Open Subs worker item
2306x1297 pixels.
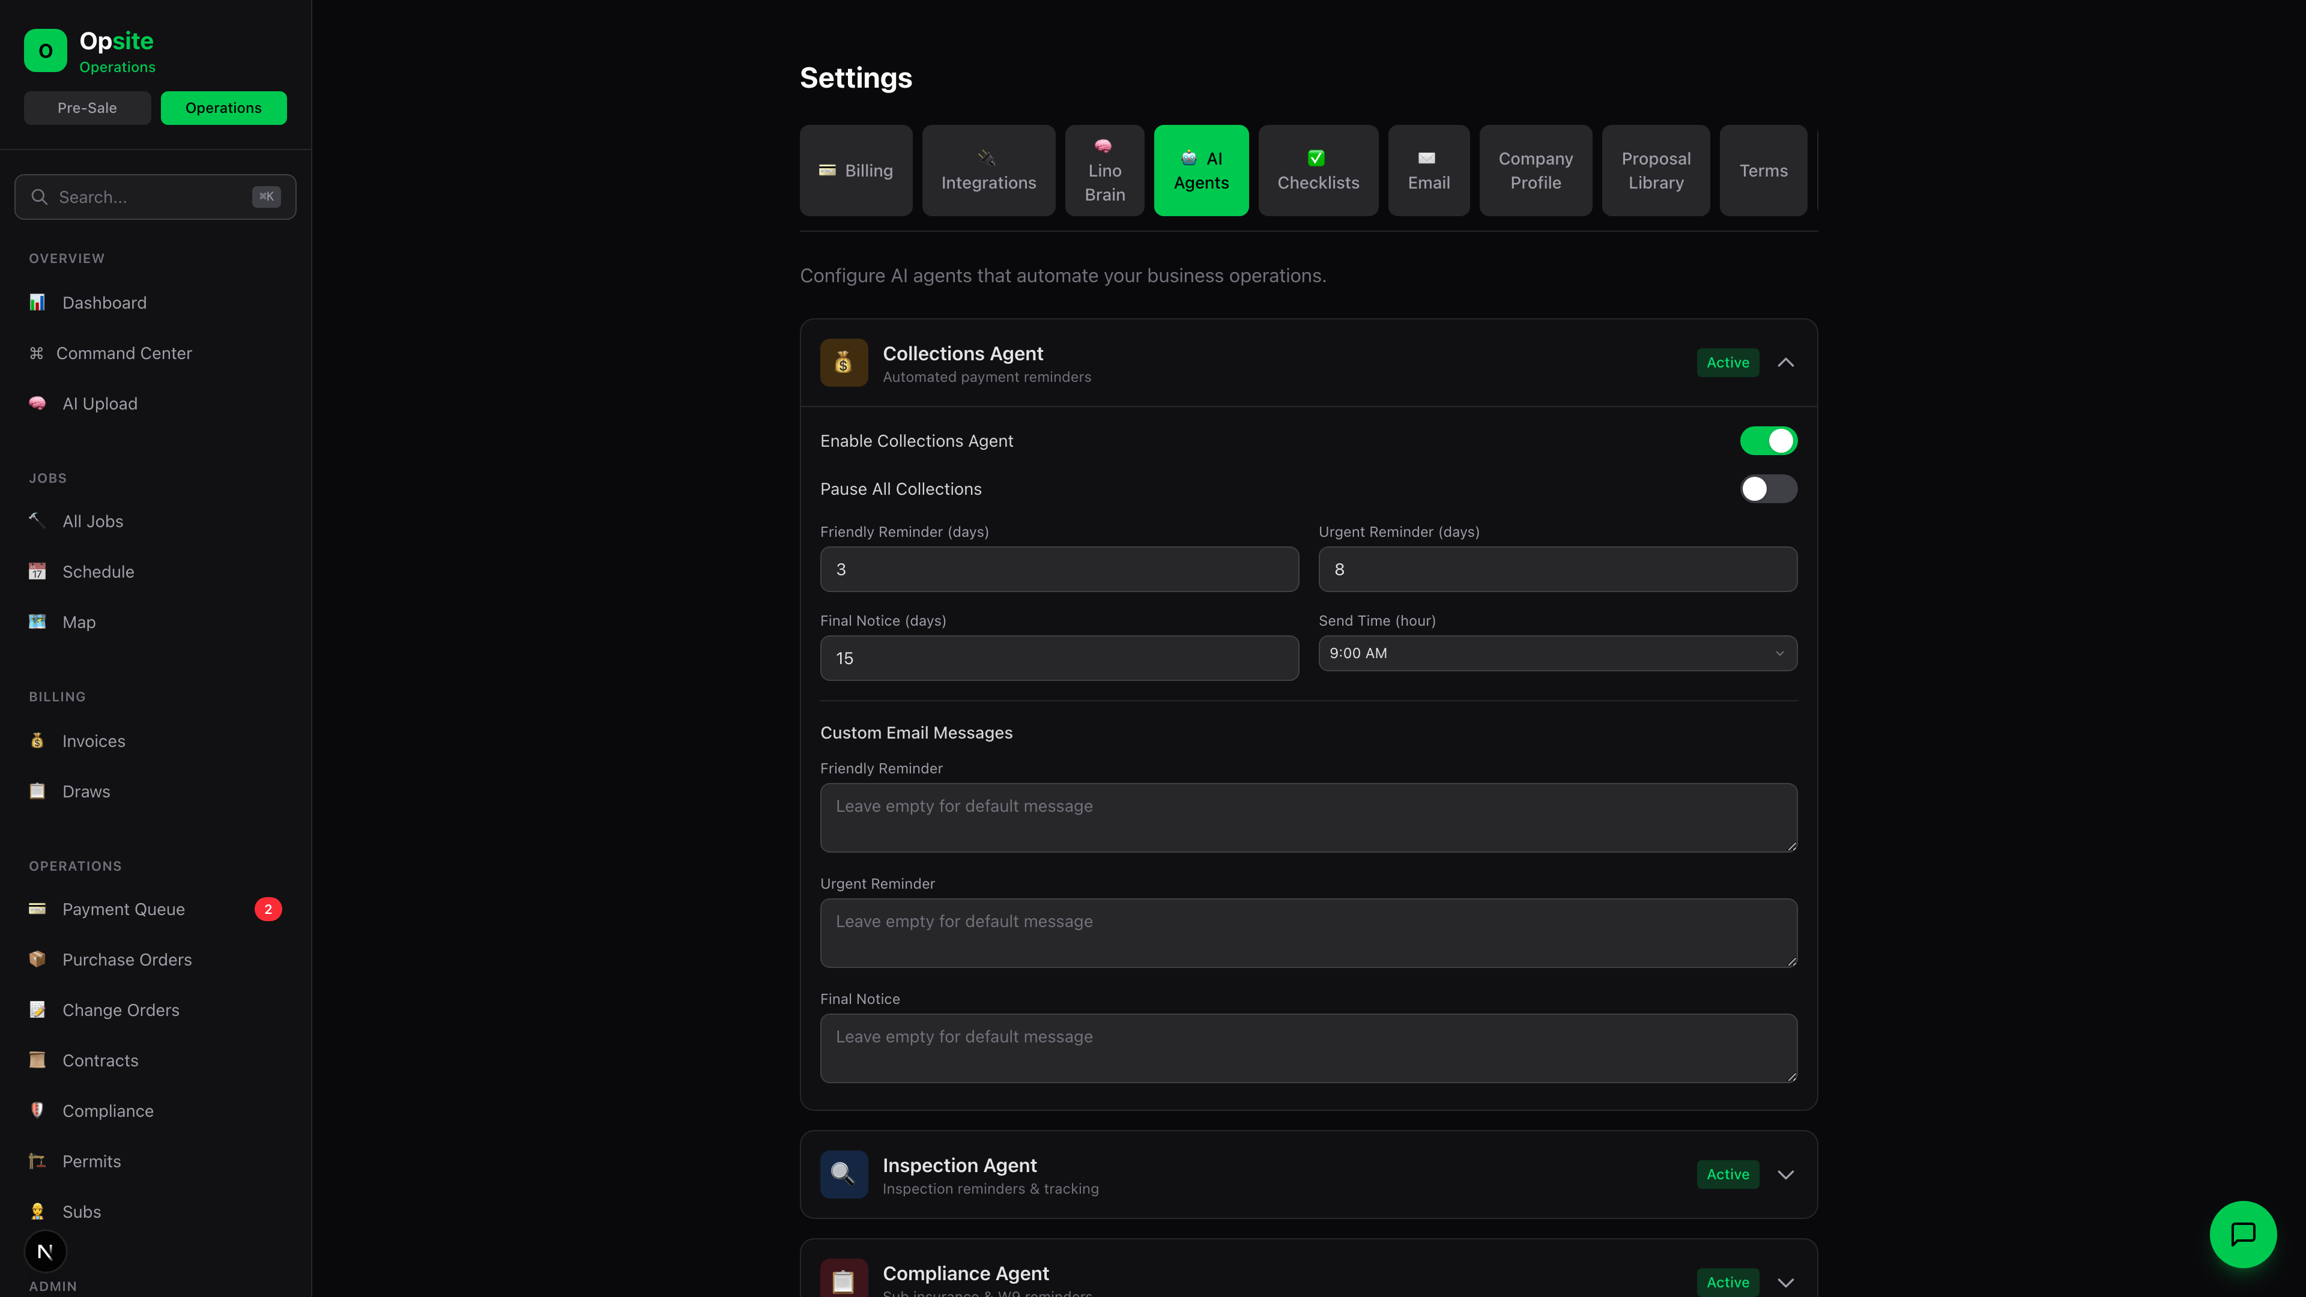pyautogui.click(x=155, y=1212)
